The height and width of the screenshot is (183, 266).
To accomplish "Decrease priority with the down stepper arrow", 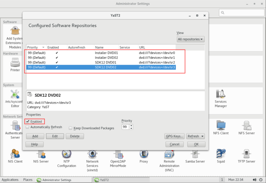I will point(131,128).
